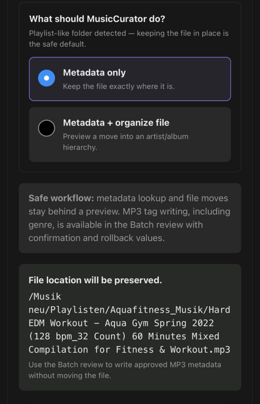Click the 'File location will be preserved.' heading
260x404 pixels.
coord(95,280)
